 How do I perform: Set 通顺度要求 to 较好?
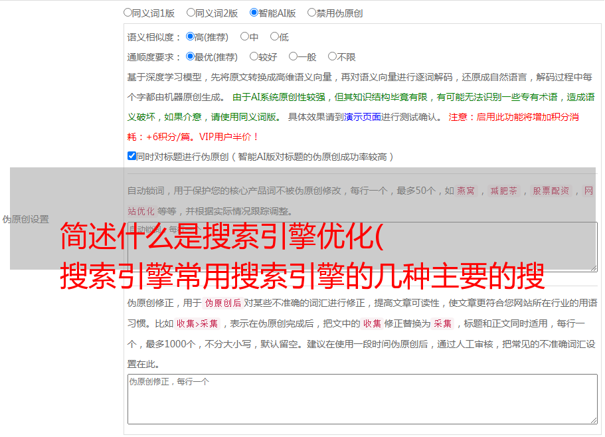point(254,56)
